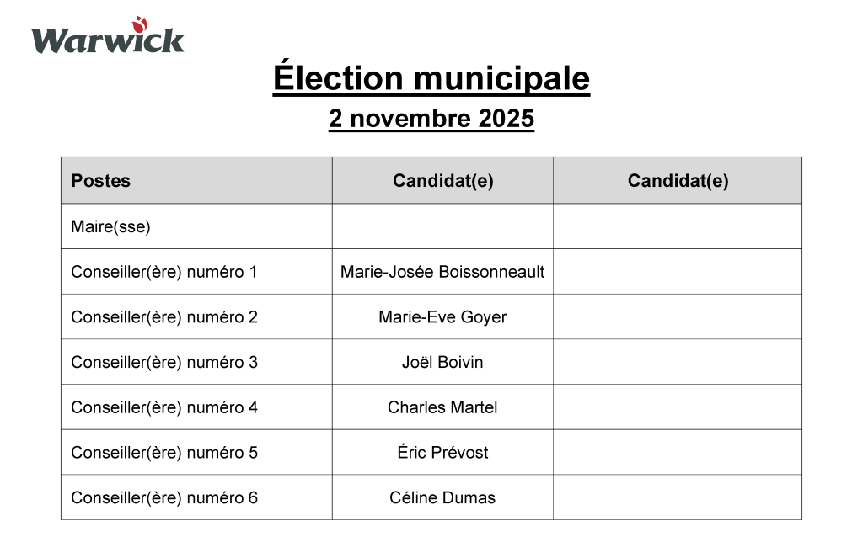Click the Warwick logo wordmark
This screenshot has width=863, height=558.
tap(107, 40)
